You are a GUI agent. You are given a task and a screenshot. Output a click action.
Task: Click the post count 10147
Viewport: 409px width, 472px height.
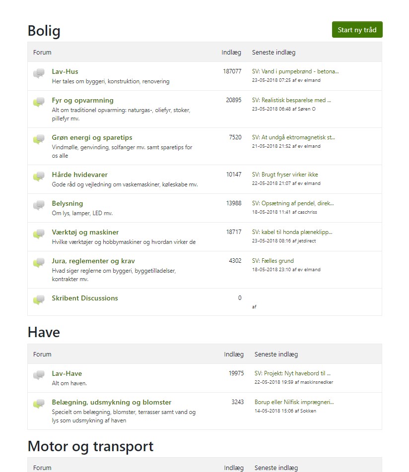[x=234, y=175]
